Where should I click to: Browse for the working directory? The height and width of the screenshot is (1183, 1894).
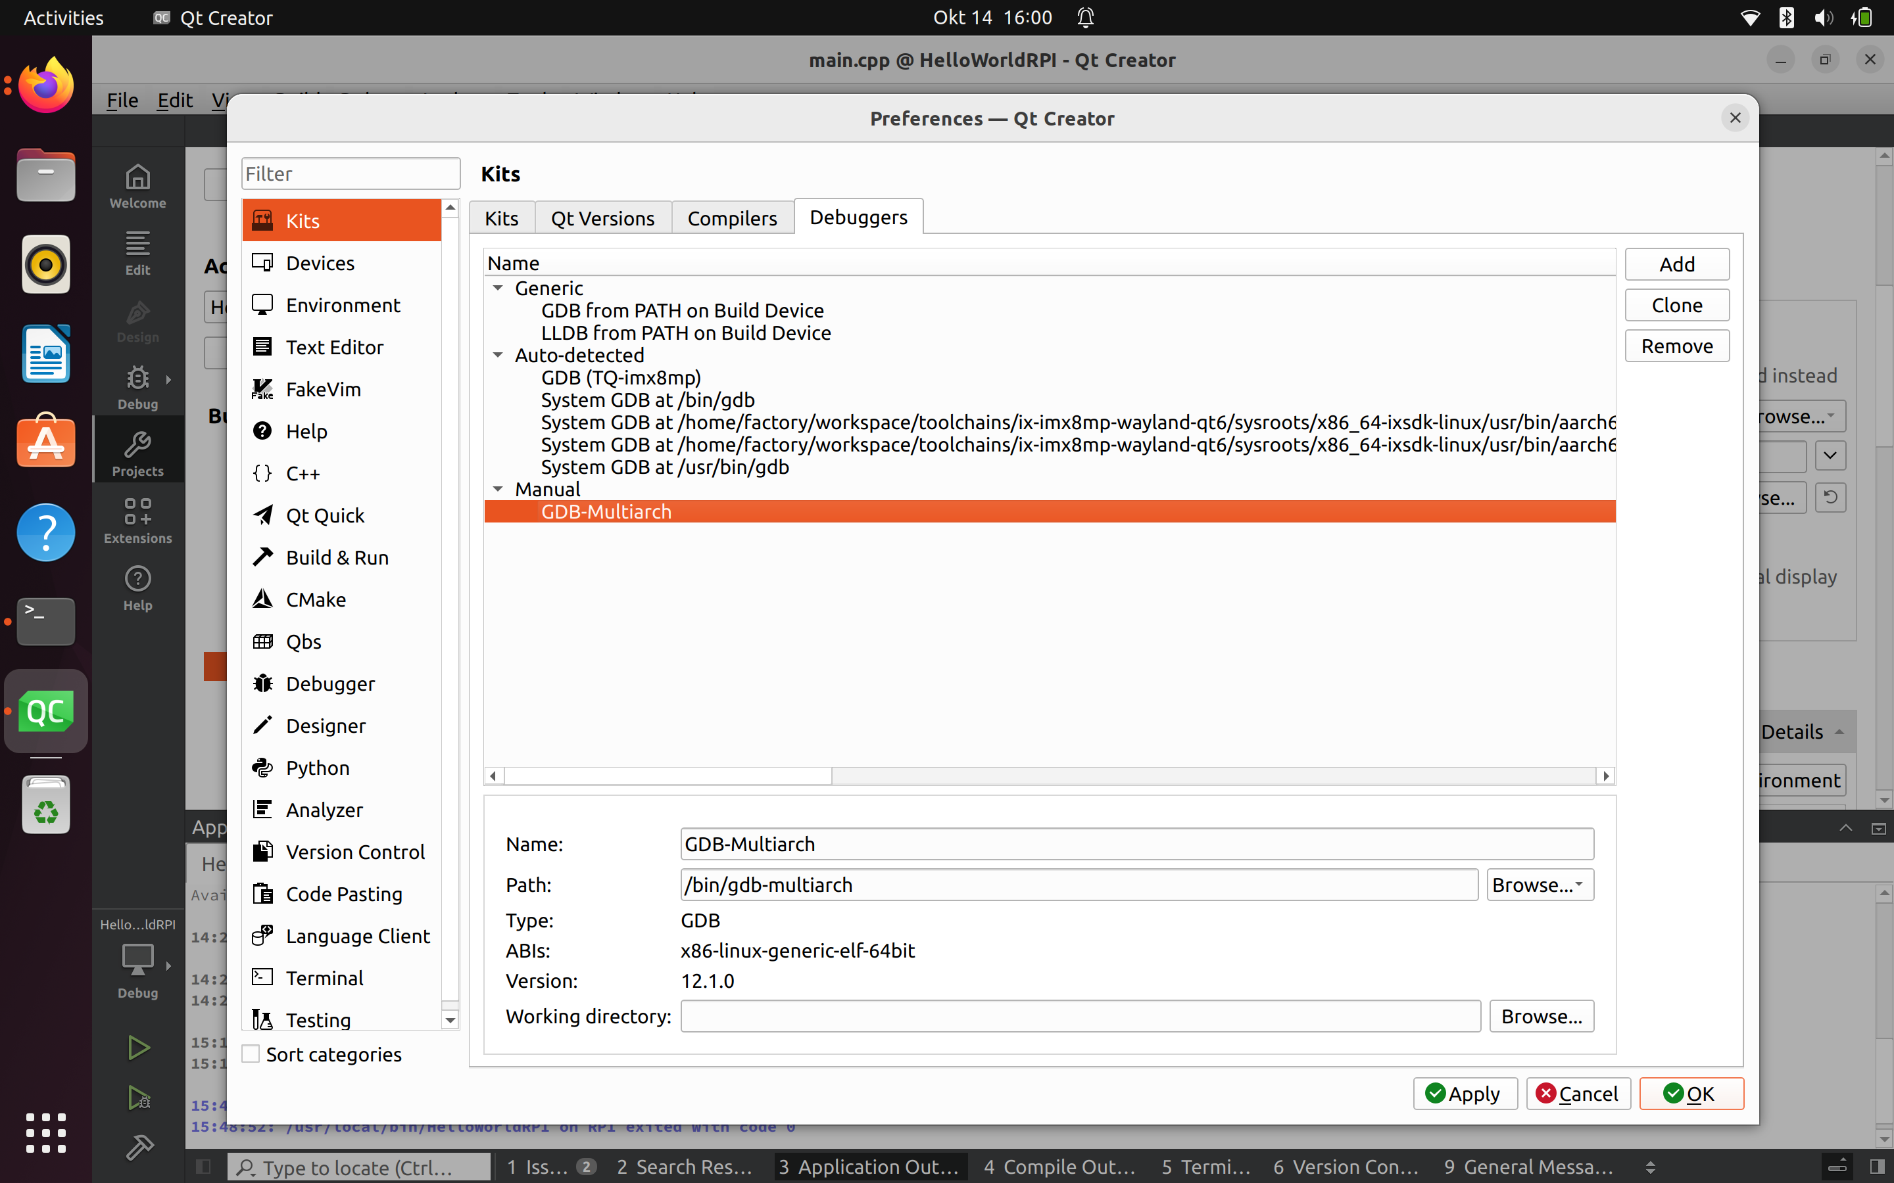[1541, 1016]
